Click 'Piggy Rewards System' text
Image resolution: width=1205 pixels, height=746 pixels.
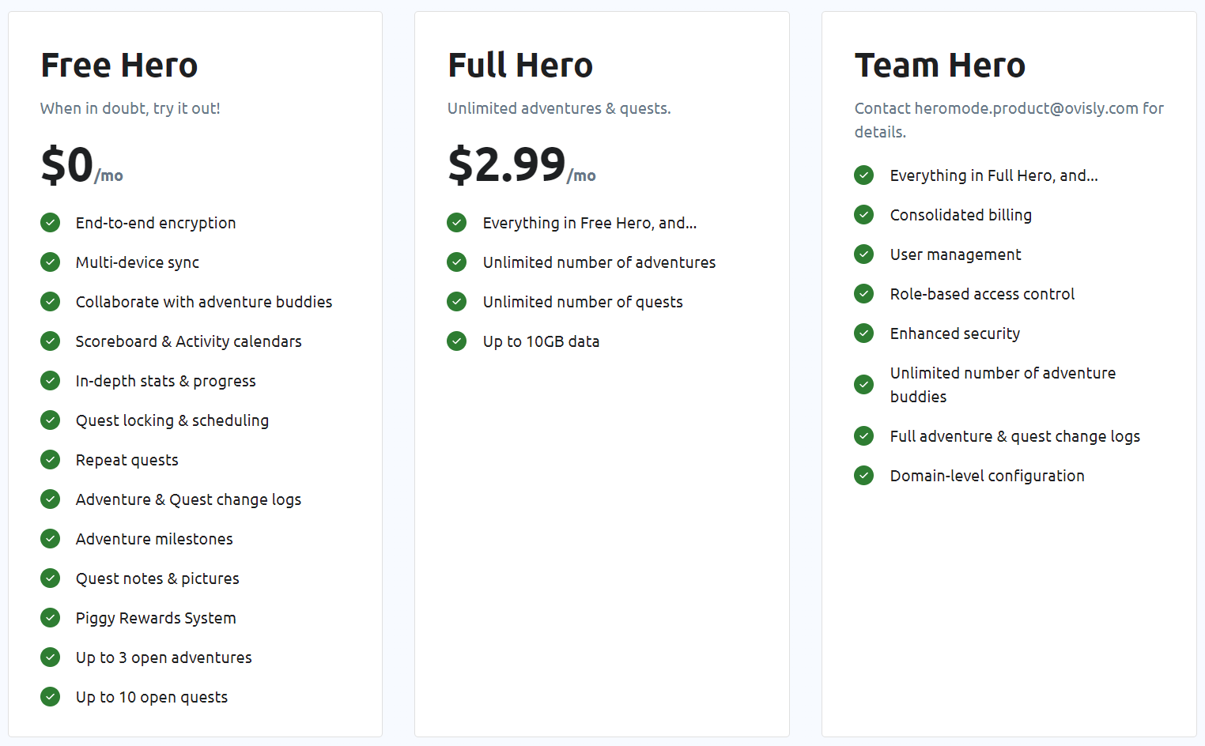tap(156, 618)
